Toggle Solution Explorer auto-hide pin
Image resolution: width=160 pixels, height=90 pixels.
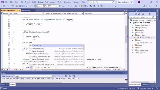click(x=152, y=11)
